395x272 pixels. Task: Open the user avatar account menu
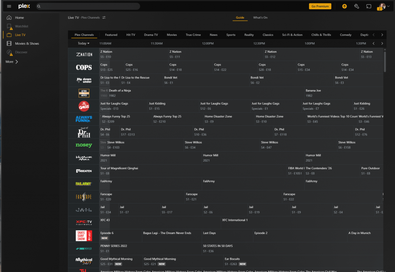click(384, 6)
